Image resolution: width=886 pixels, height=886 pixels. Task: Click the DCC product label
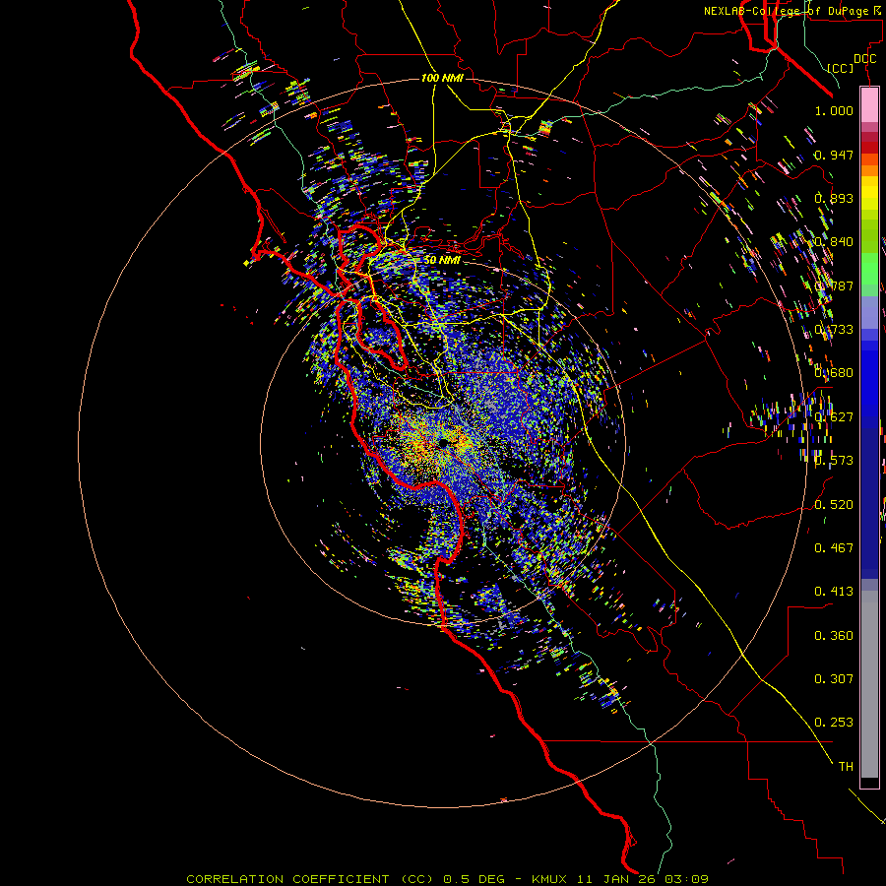[864, 59]
